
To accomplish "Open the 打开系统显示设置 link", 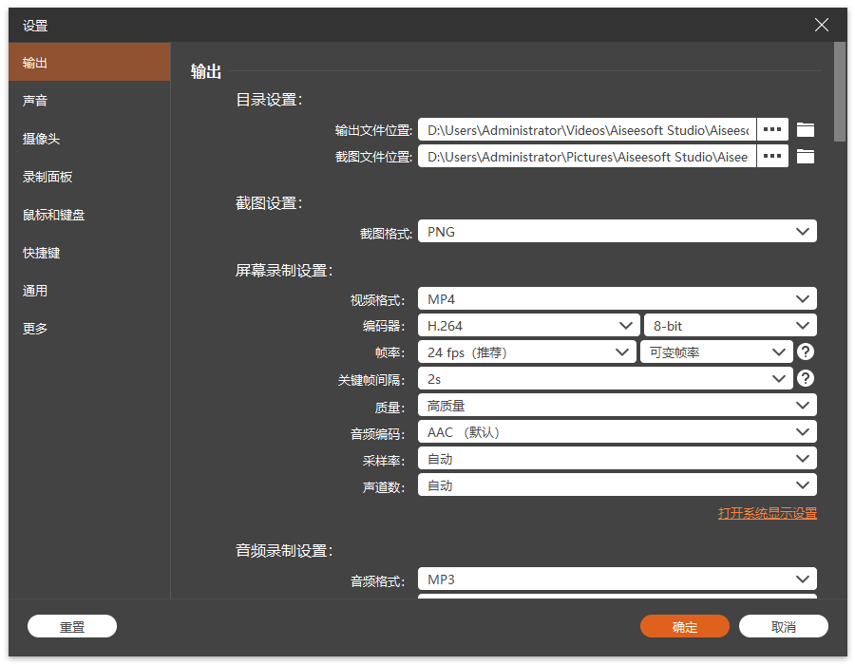I will pos(767,513).
